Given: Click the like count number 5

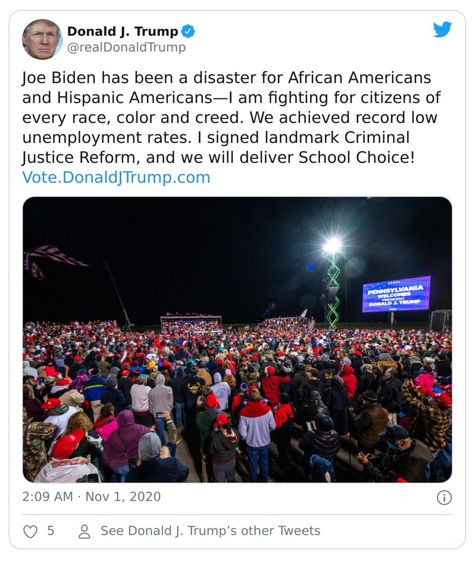Looking at the screenshot, I should pyautogui.click(x=51, y=531).
